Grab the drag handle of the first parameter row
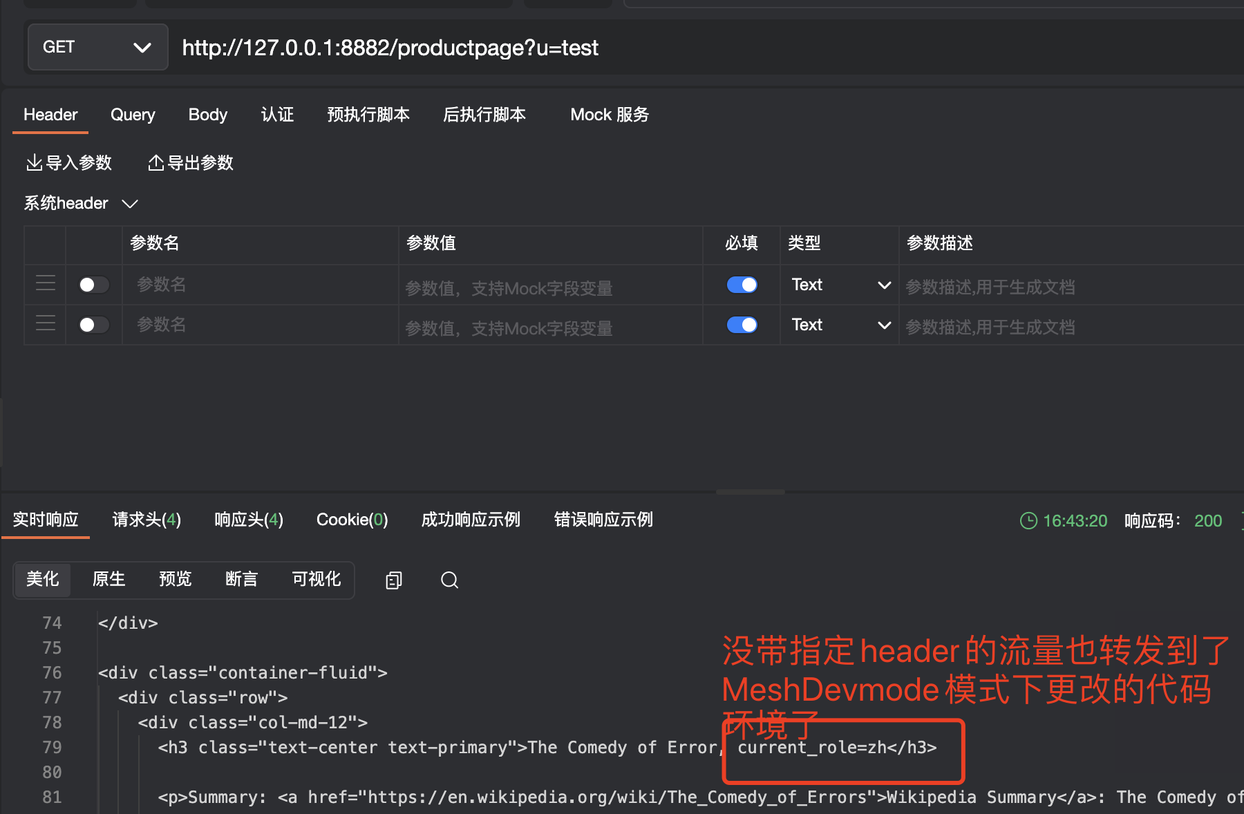The image size is (1244, 814). tap(45, 283)
